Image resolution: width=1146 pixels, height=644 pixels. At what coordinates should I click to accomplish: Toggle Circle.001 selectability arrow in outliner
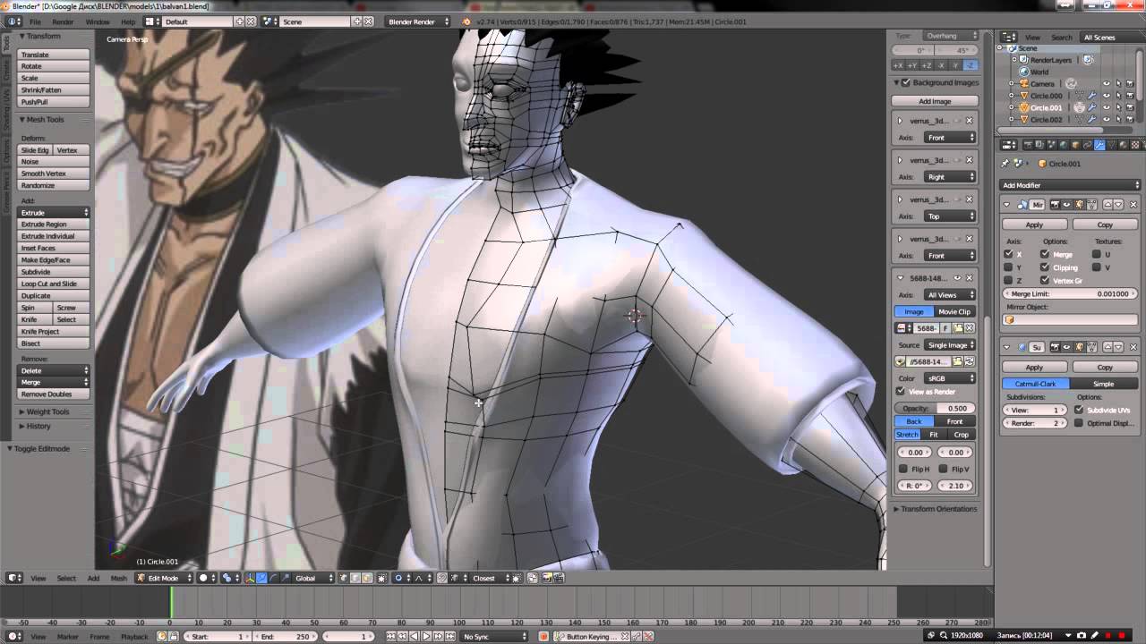1118,107
